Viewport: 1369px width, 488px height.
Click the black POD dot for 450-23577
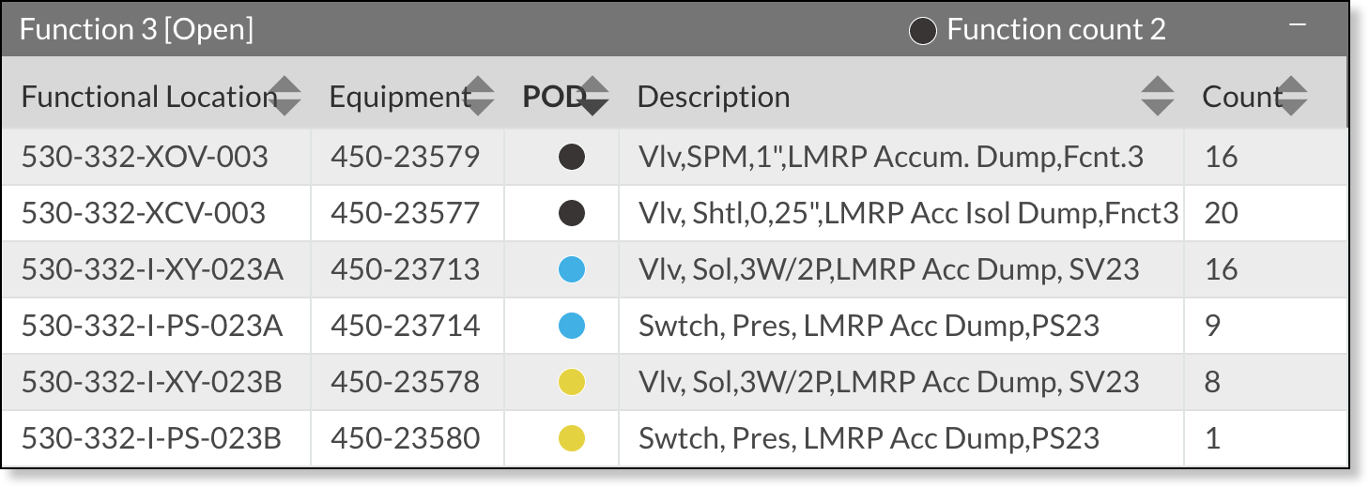[571, 213]
